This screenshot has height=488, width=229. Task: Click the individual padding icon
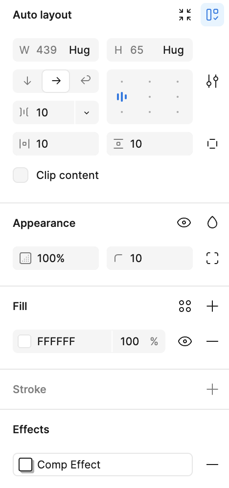coord(212,144)
